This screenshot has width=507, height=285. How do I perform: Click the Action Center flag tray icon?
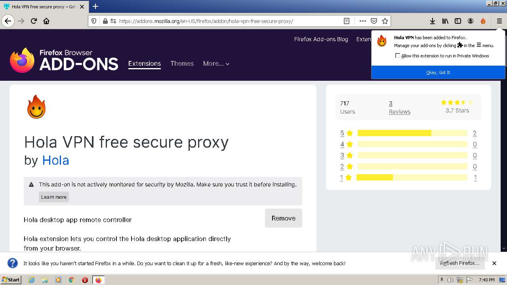point(469,280)
